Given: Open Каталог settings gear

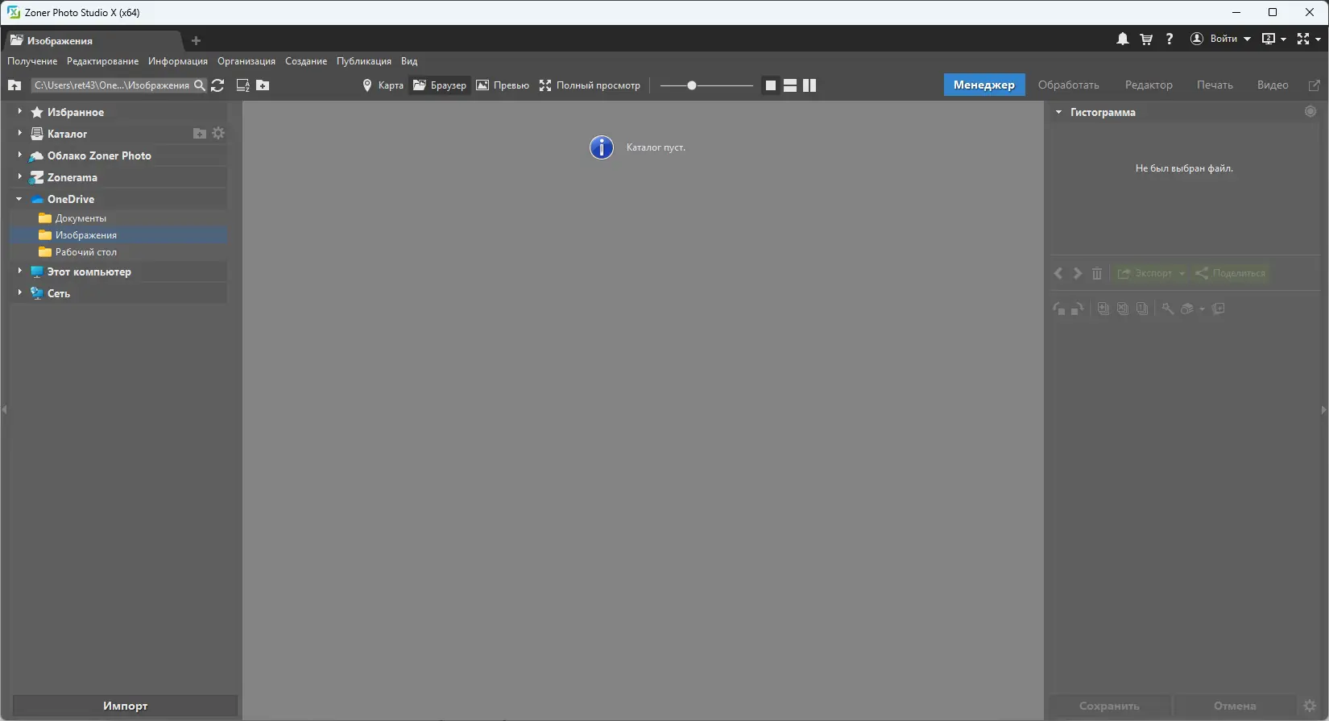Looking at the screenshot, I should (218, 134).
